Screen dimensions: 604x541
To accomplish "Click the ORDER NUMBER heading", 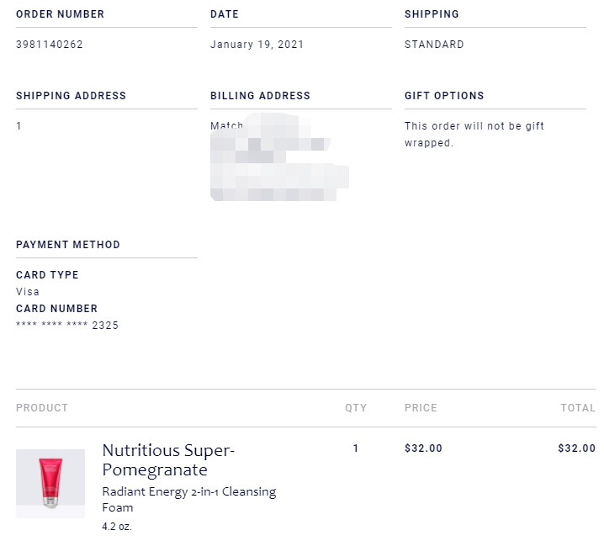I will pyautogui.click(x=60, y=13).
